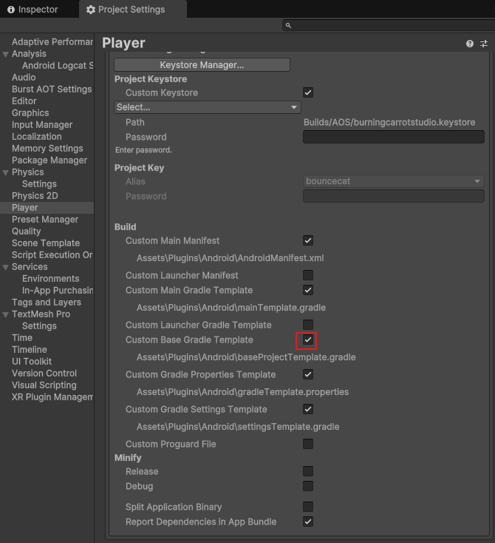Toggle Custom Gradle Settings Template checkbox
Viewport: 495px width, 543px height.
click(308, 409)
